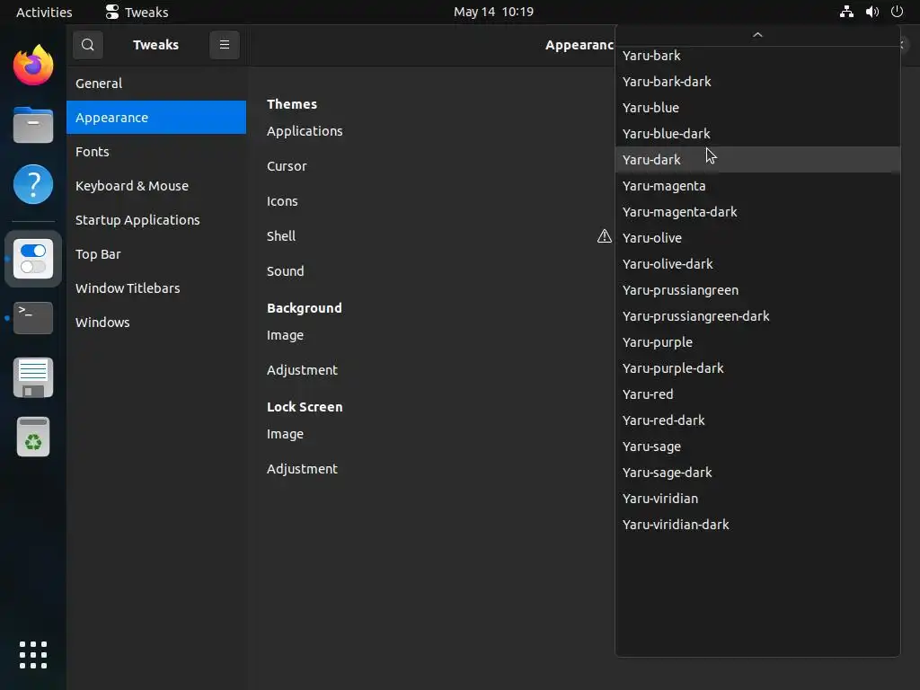Open the Trash icon in dock
Viewport: 920px width, 690px height.
pyautogui.click(x=33, y=437)
